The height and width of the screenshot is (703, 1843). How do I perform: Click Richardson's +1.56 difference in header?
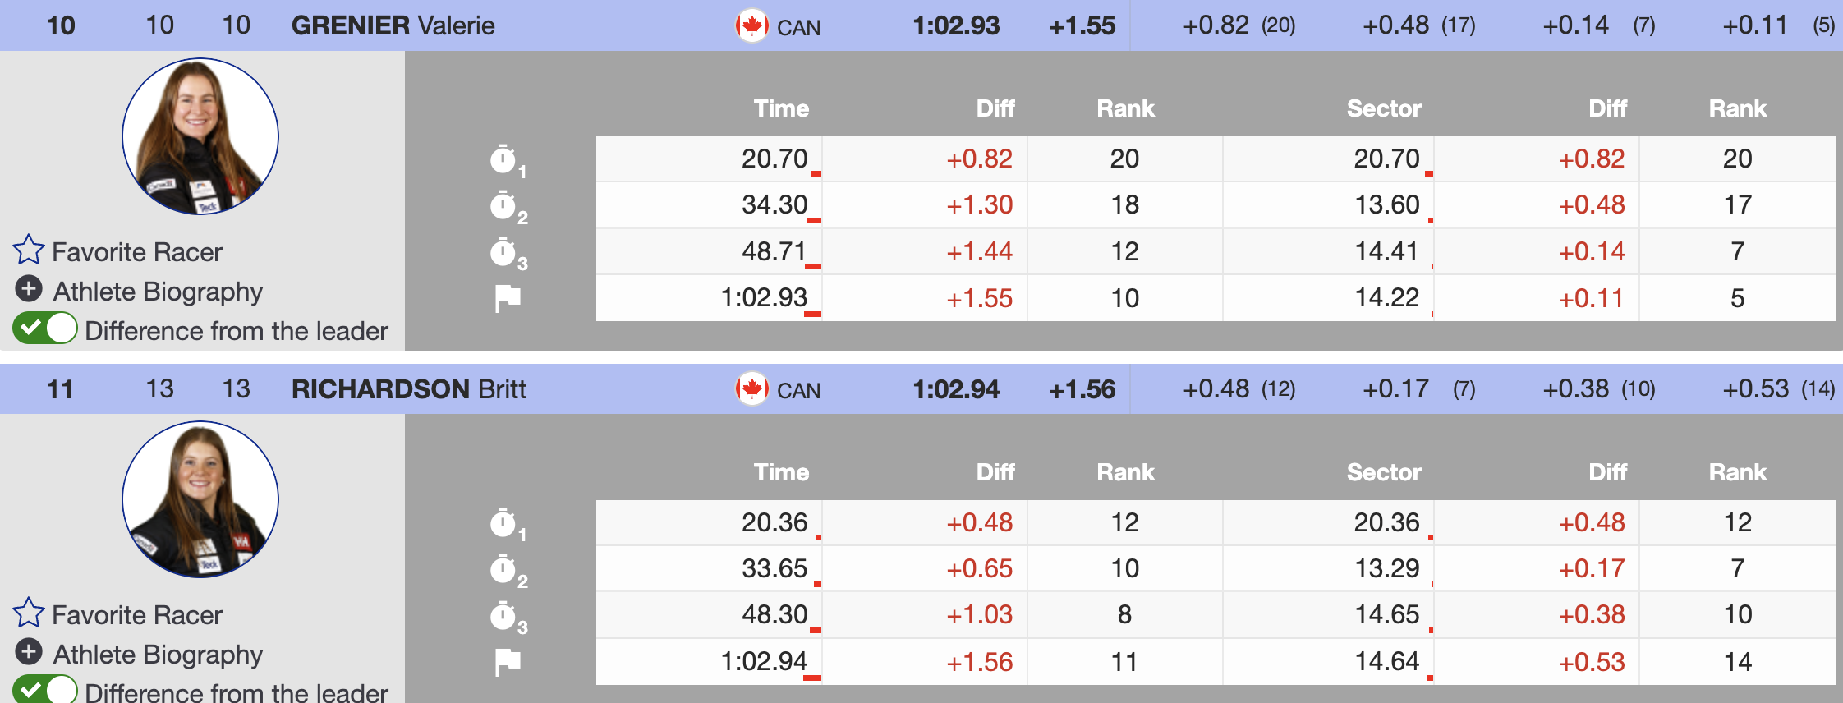click(x=1082, y=388)
